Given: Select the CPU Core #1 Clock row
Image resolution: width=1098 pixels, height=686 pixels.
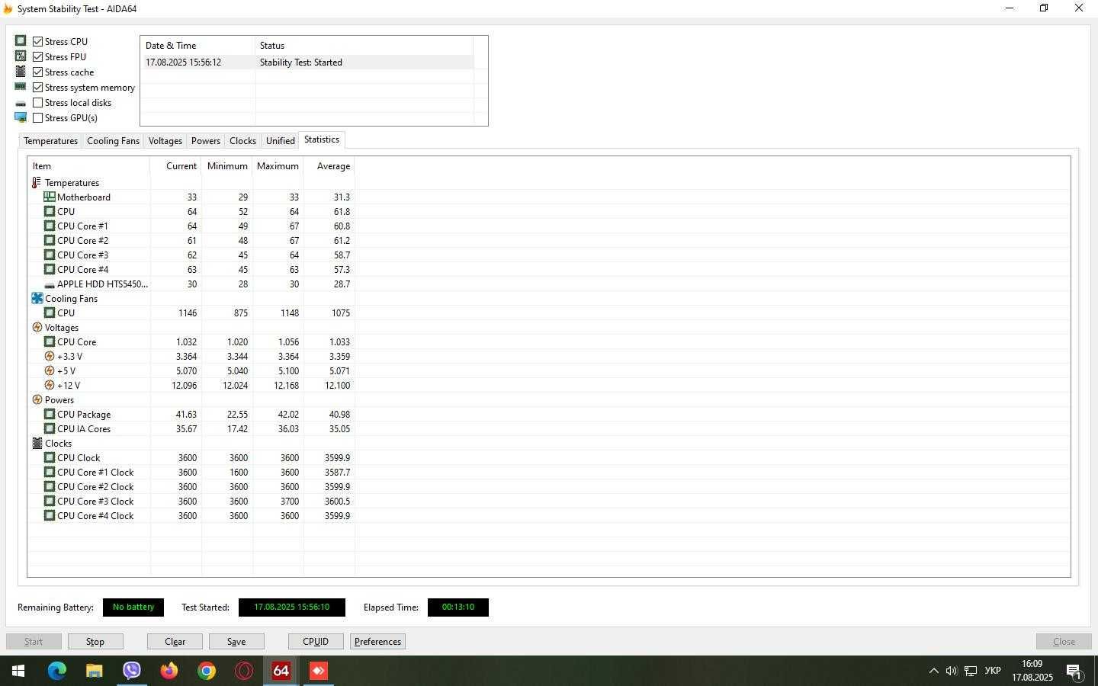Looking at the screenshot, I should (x=191, y=473).
